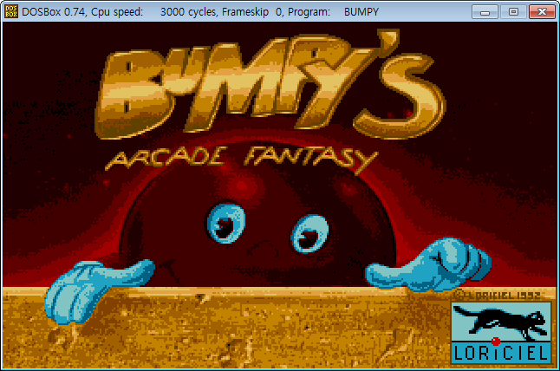Click the DOSBox title bar text
The image size is (560, 371).
(x=200, y=12)
